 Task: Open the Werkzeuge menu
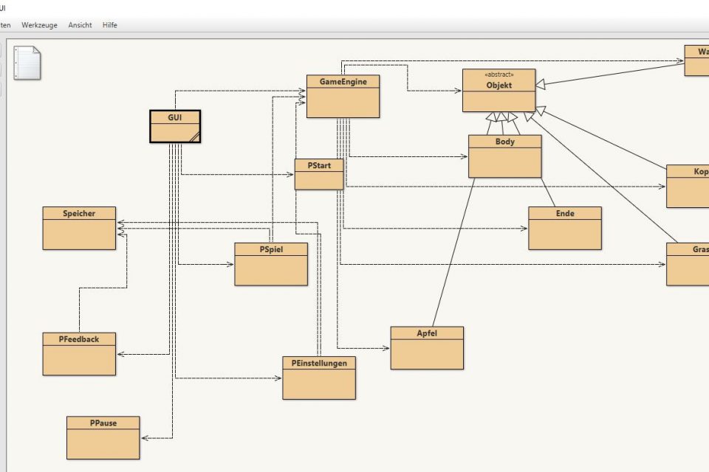pyautogui.click(x=39, y=25)
